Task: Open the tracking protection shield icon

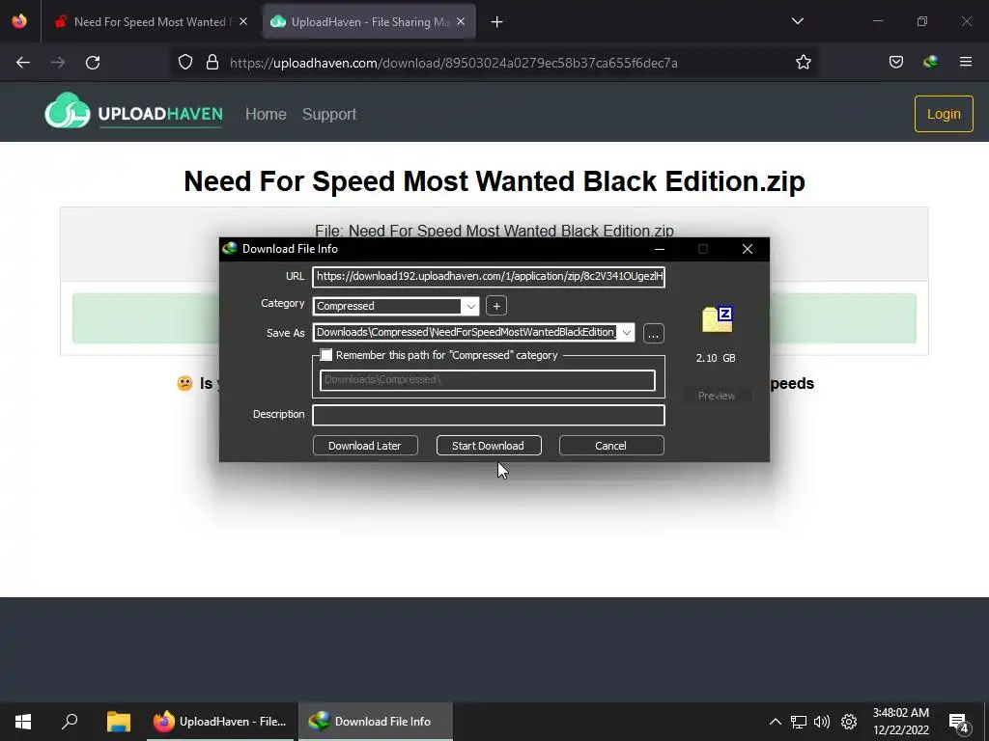Action: point(184,63)
